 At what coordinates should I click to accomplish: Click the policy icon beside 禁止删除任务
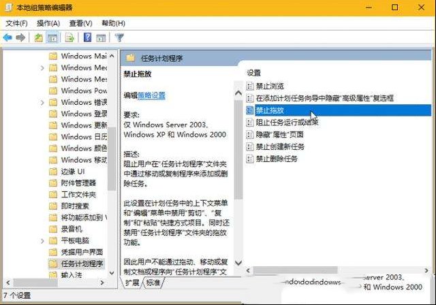point(250,159)
